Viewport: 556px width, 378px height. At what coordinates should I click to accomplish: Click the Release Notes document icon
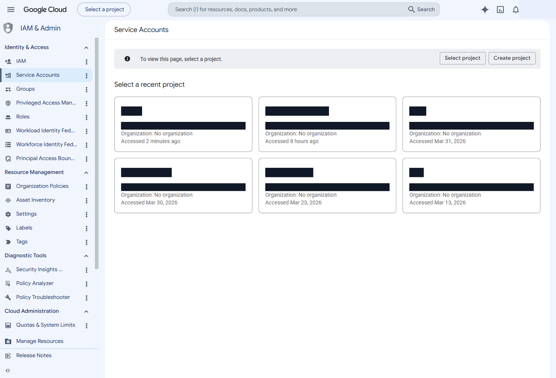(x=8, y=356)
